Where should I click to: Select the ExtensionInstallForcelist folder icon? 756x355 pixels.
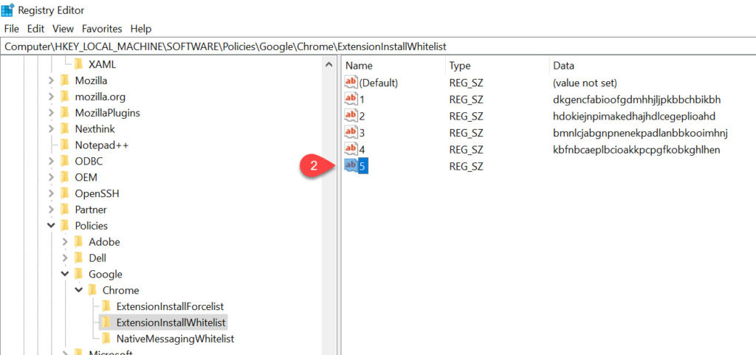pyautogui.click(x=106, y=306)
